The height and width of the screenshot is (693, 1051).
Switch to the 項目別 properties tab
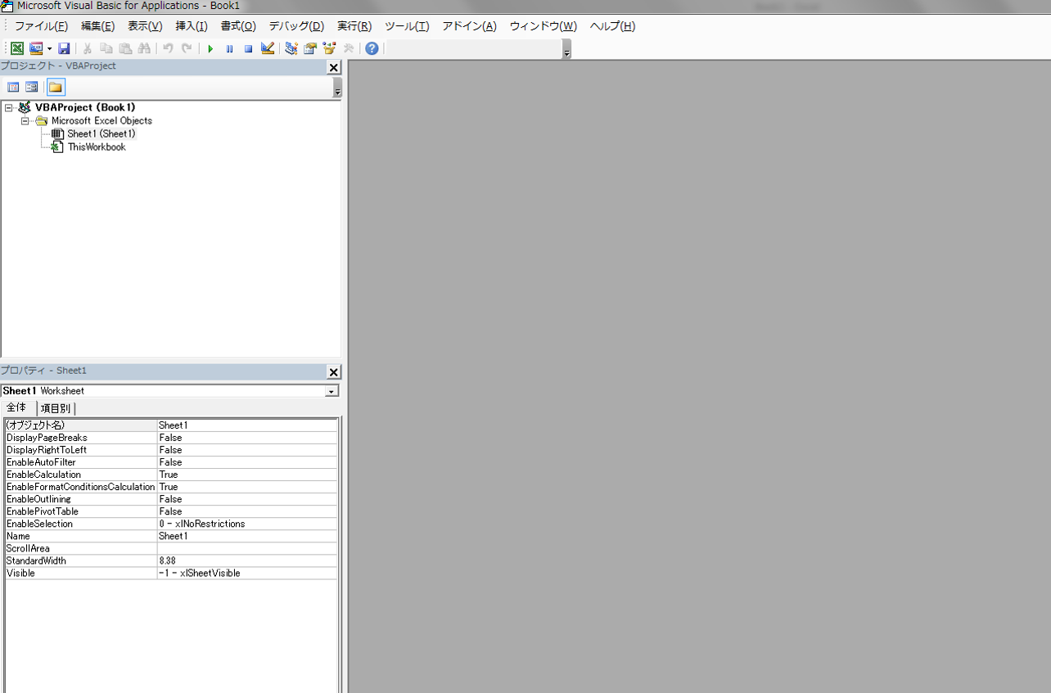[x=56, y=407]
